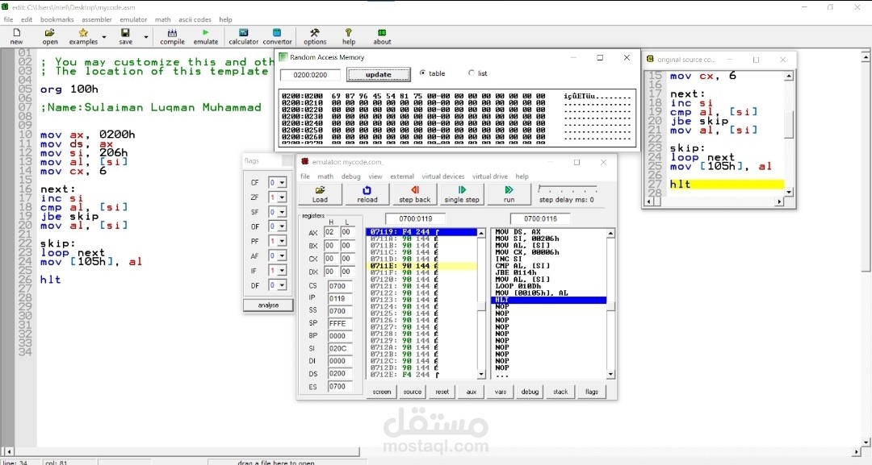Expand the save dropdown arrow
The image size is (872, 465).
point(146,38)
